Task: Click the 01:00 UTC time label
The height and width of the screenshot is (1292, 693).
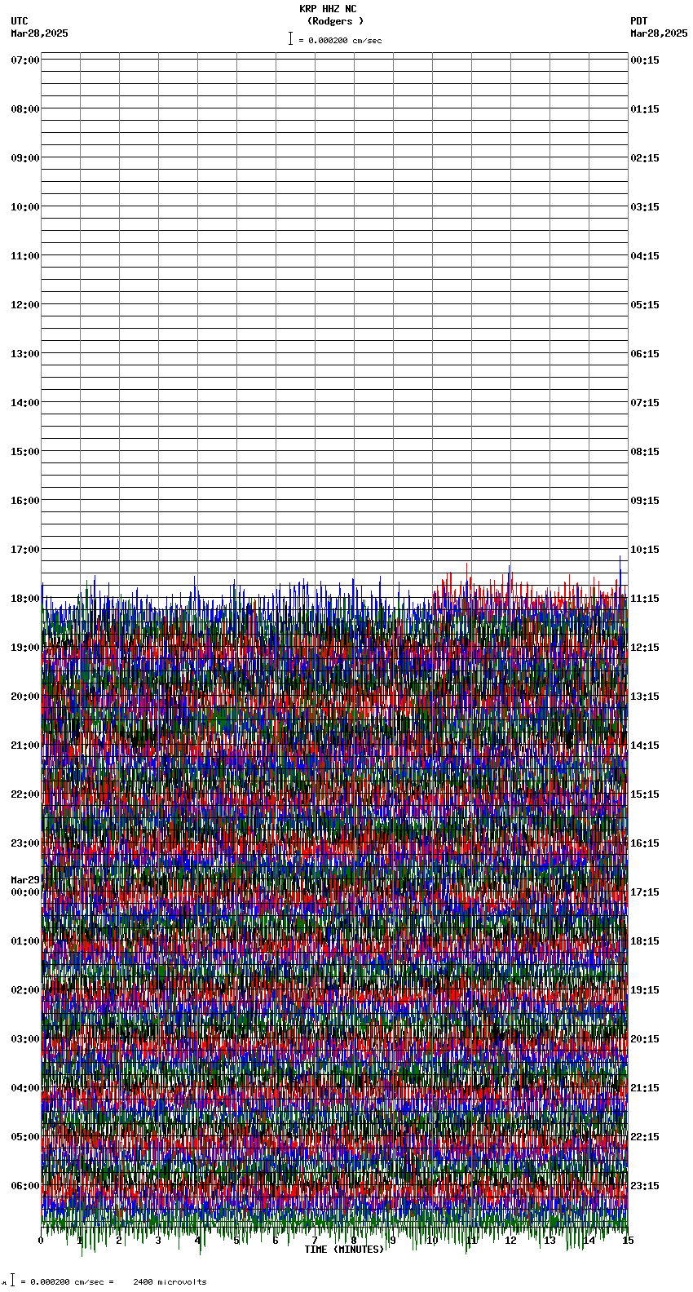Action: [25, 941]
